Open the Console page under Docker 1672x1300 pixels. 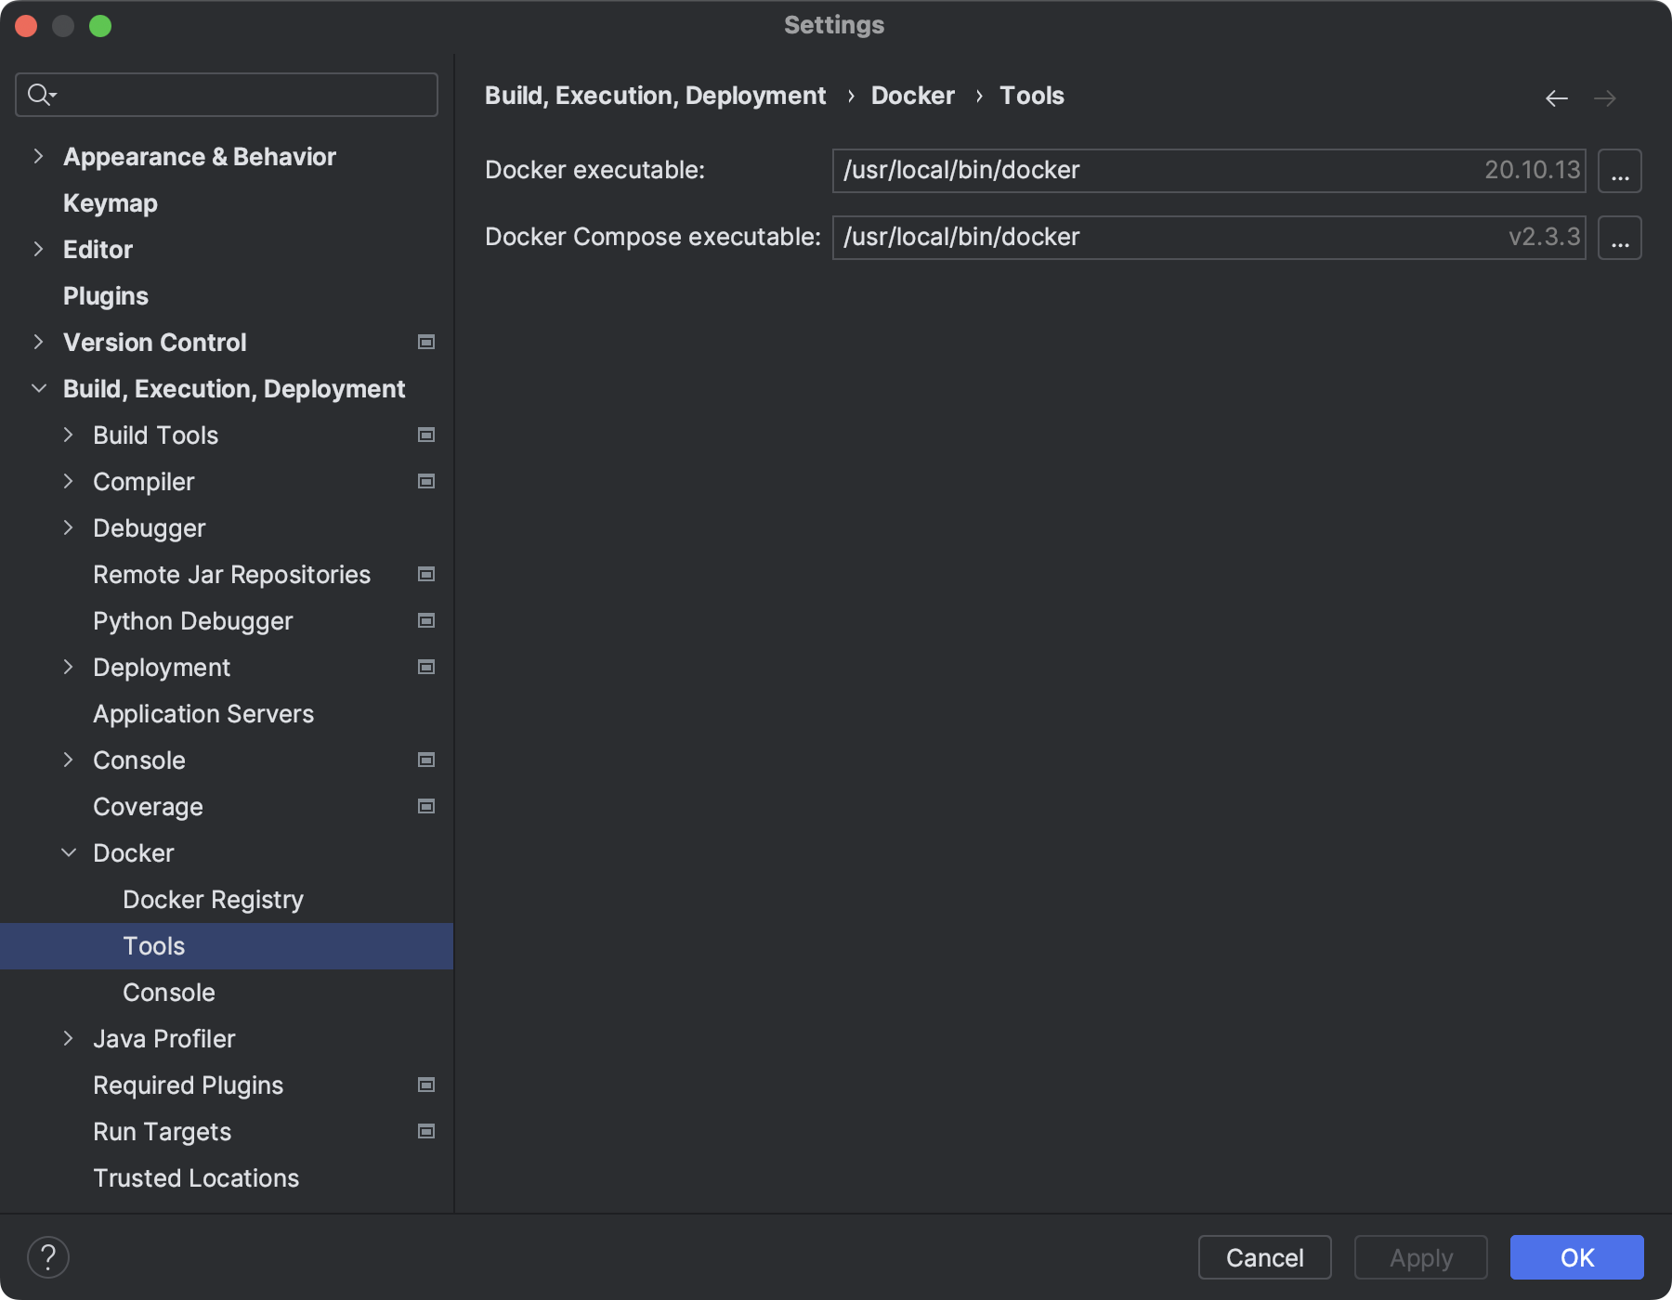pyautogui.click(x=168, y=992)
